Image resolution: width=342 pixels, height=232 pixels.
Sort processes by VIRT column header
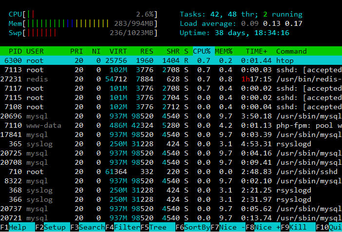pos(118,51)
